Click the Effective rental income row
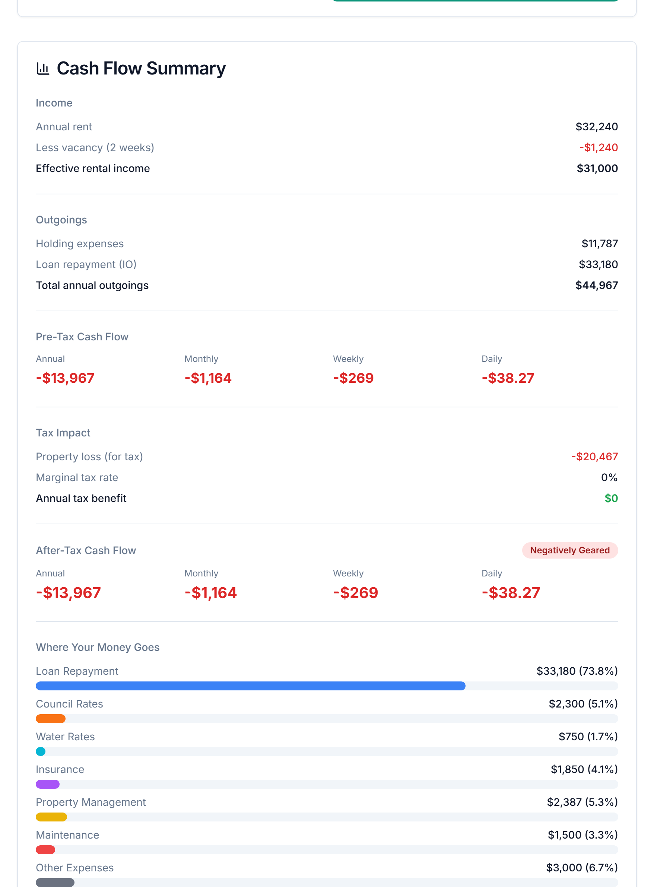This screenshot has height=887, width=654. 93,168
